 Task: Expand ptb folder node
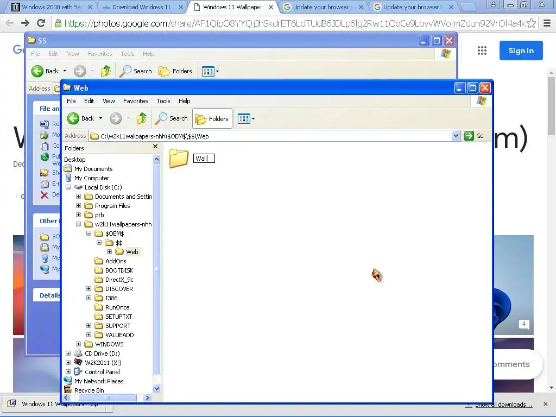78,214
